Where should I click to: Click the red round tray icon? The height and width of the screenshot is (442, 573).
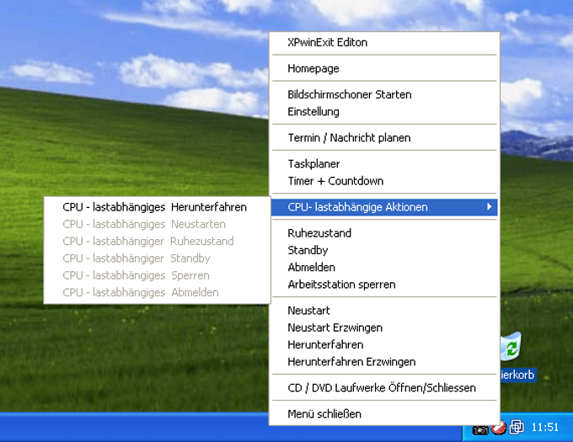point(499,428)
